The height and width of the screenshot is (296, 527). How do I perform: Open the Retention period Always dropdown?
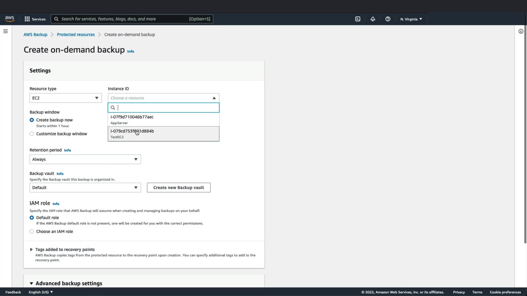tap(85, 159)
